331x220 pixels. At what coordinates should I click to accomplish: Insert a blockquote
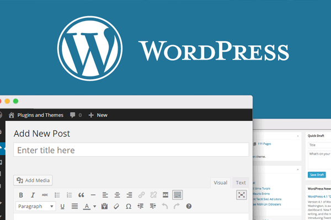point(81,195)
